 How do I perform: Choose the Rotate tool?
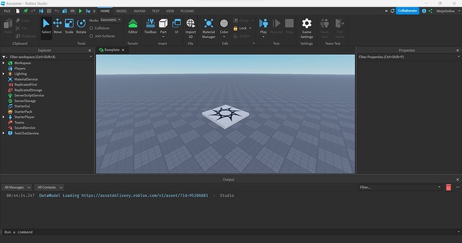click(81, 27)
